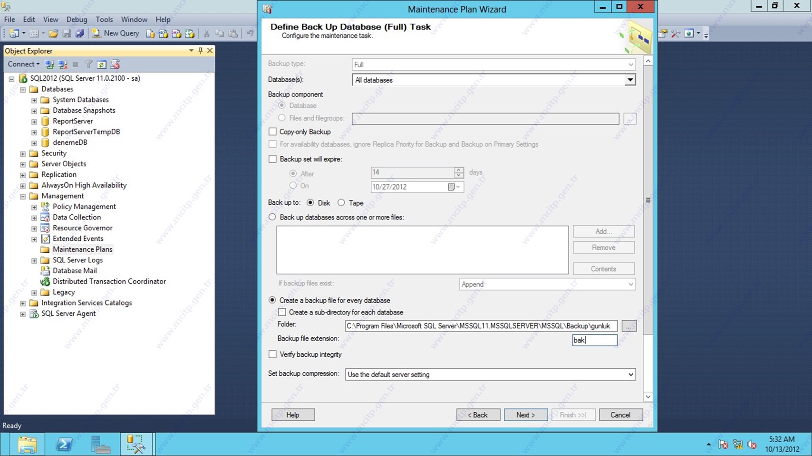Click the Folder path input field
The image size is (812, 456).
coord(481,326)
